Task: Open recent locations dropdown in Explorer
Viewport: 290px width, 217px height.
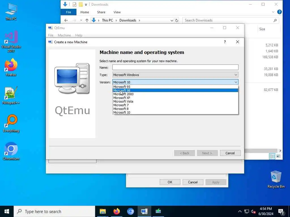Action: coord(81,20)
